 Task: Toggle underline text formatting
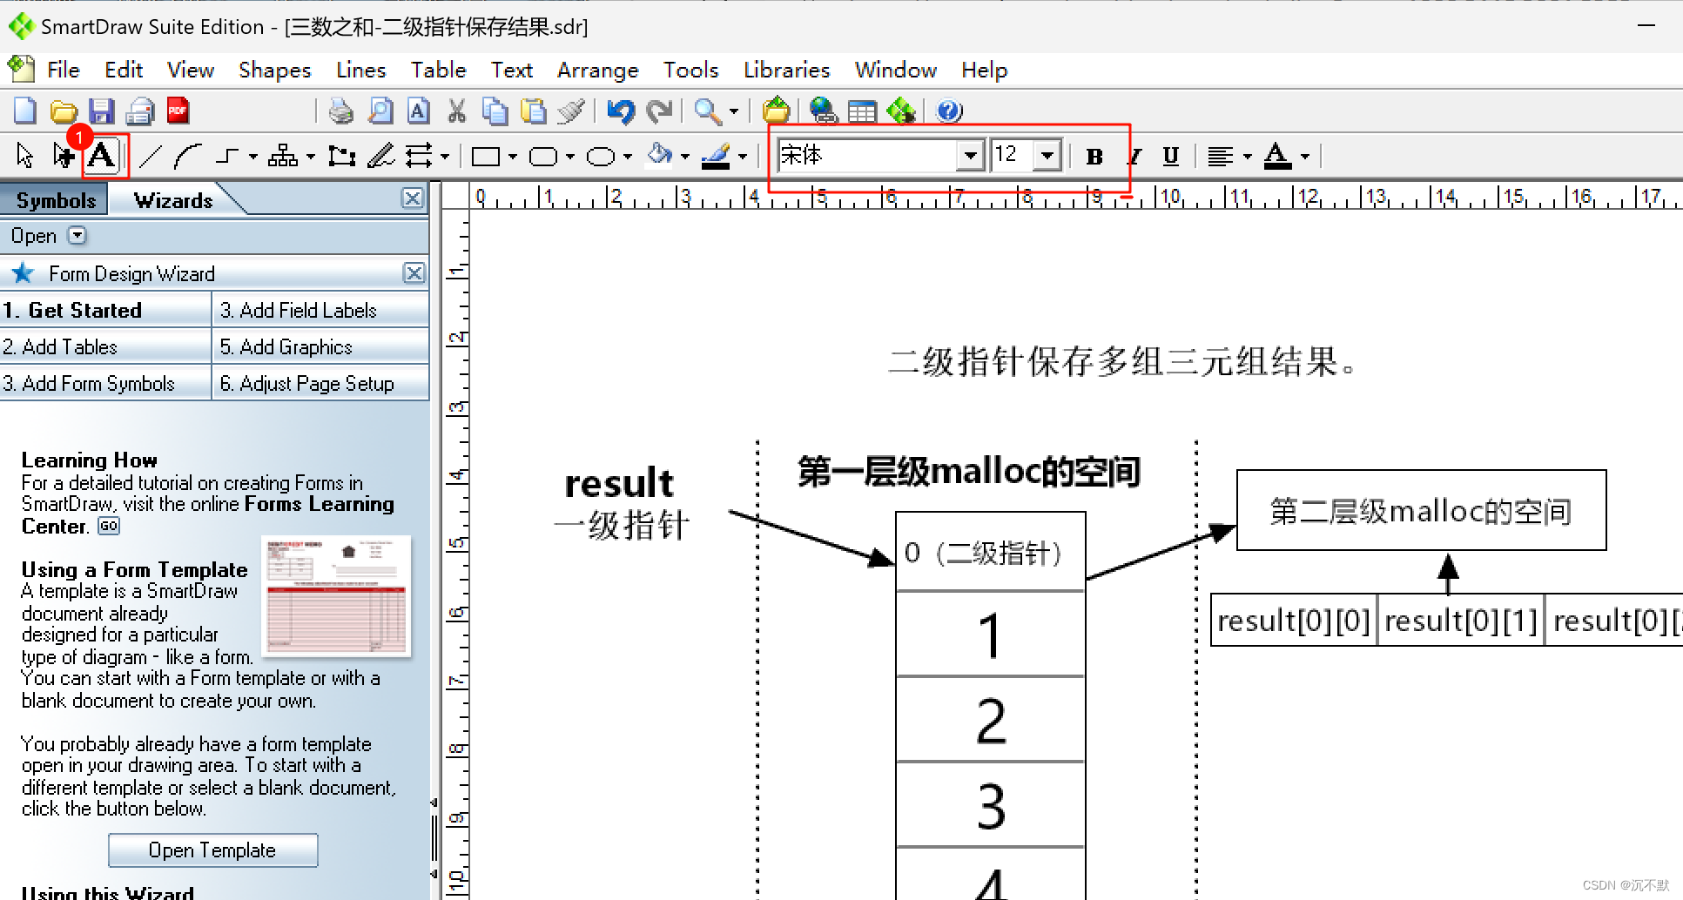point(1170,157)
